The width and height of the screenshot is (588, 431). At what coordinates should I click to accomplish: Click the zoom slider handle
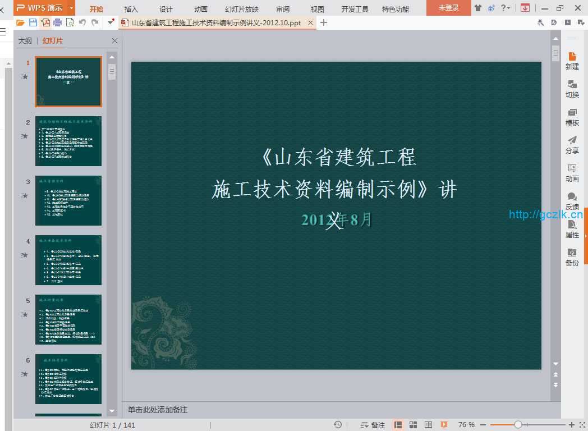point(518,425)
